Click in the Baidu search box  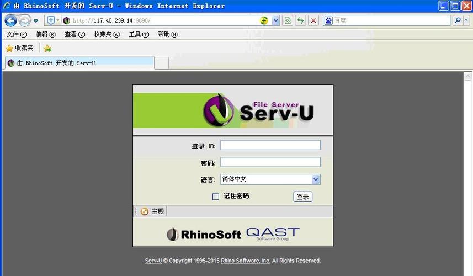(x=391, y=20)
